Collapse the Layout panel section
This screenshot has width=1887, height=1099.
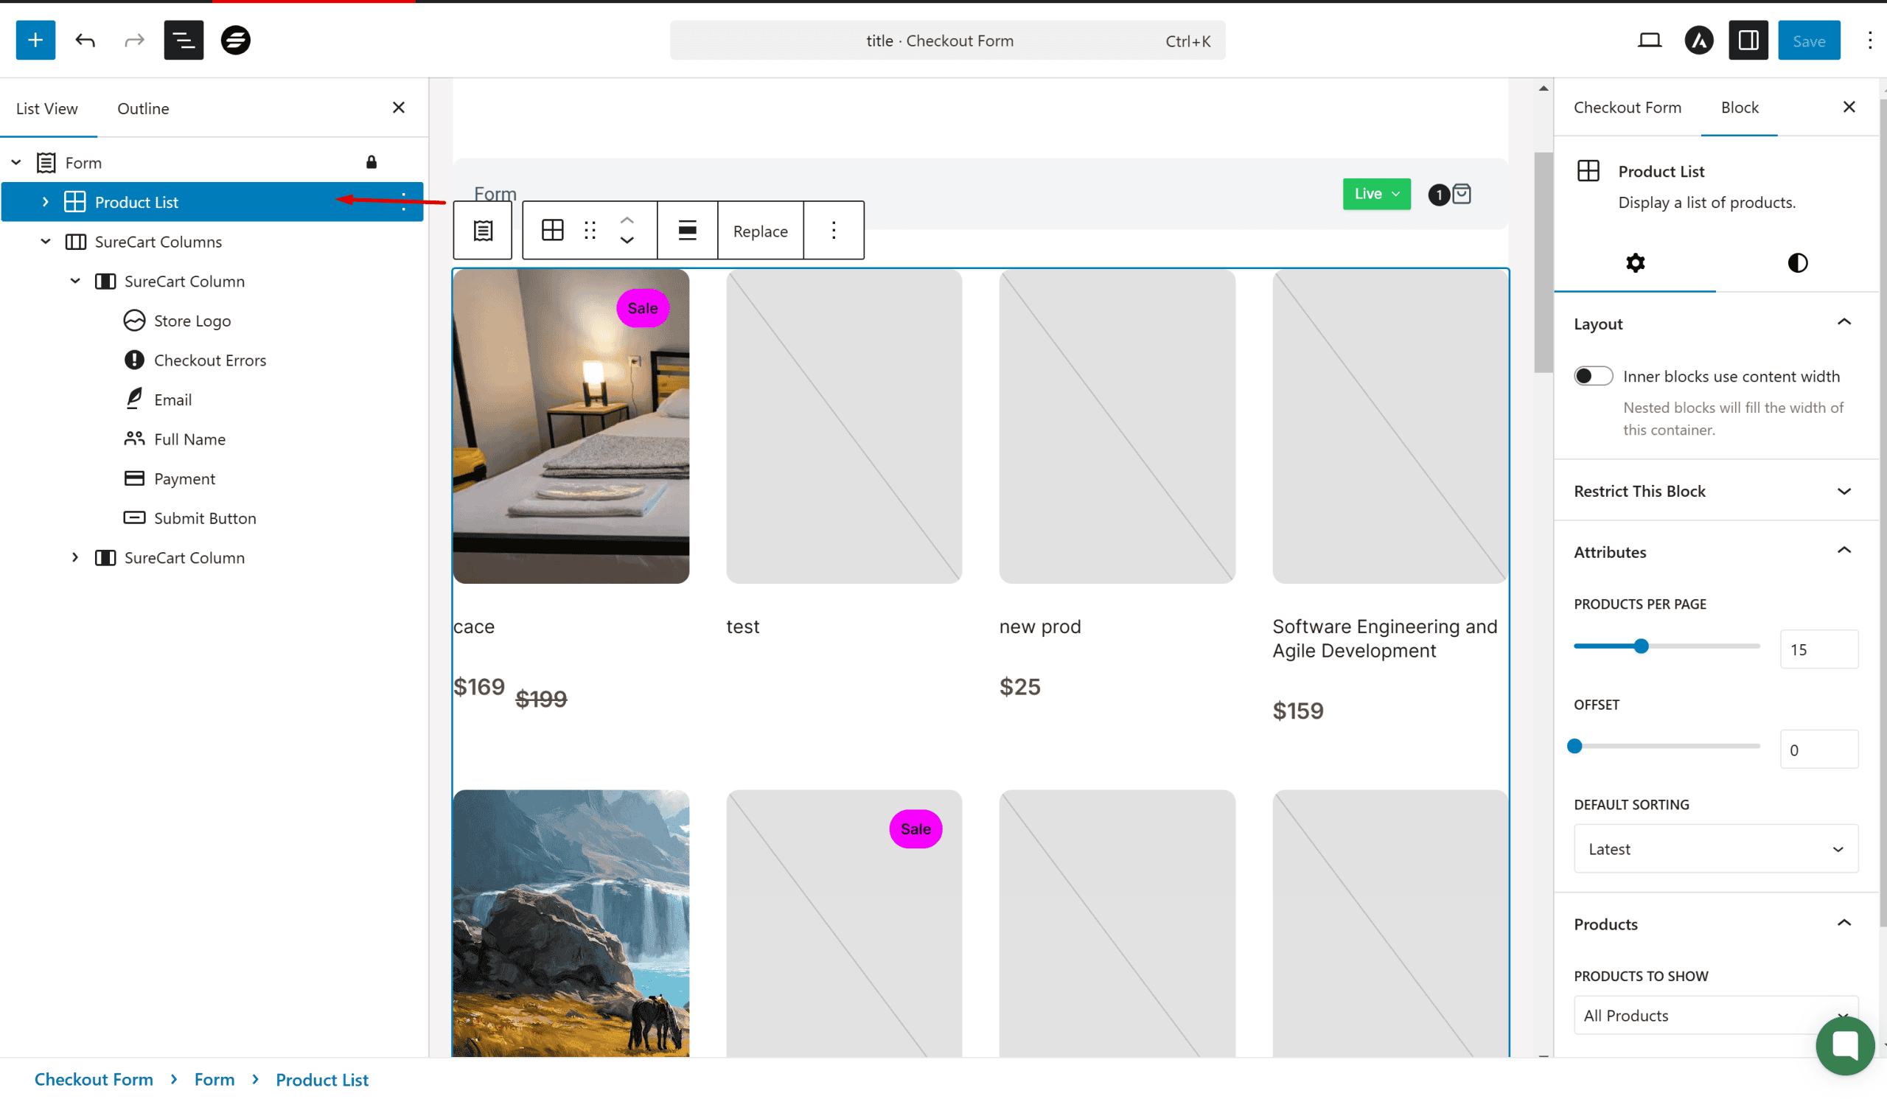click(1844, 324)
